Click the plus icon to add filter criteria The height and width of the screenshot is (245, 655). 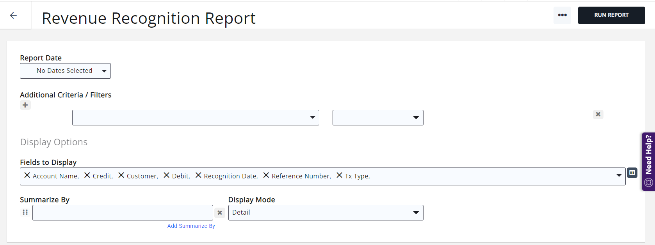click(25, 105)
